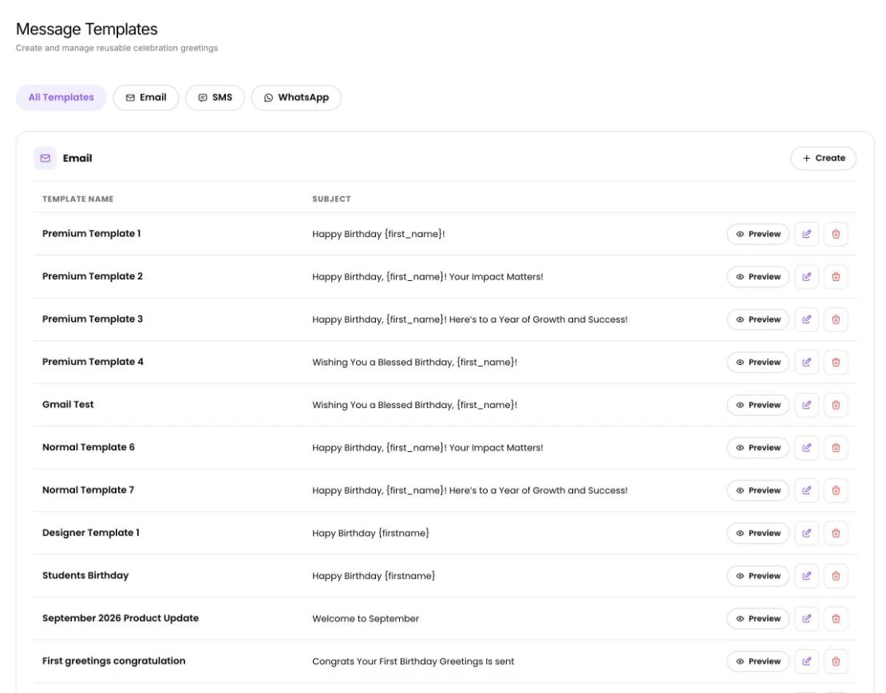
Task: Delete the Students Birthday template
Action: click(x=836, y=576)
